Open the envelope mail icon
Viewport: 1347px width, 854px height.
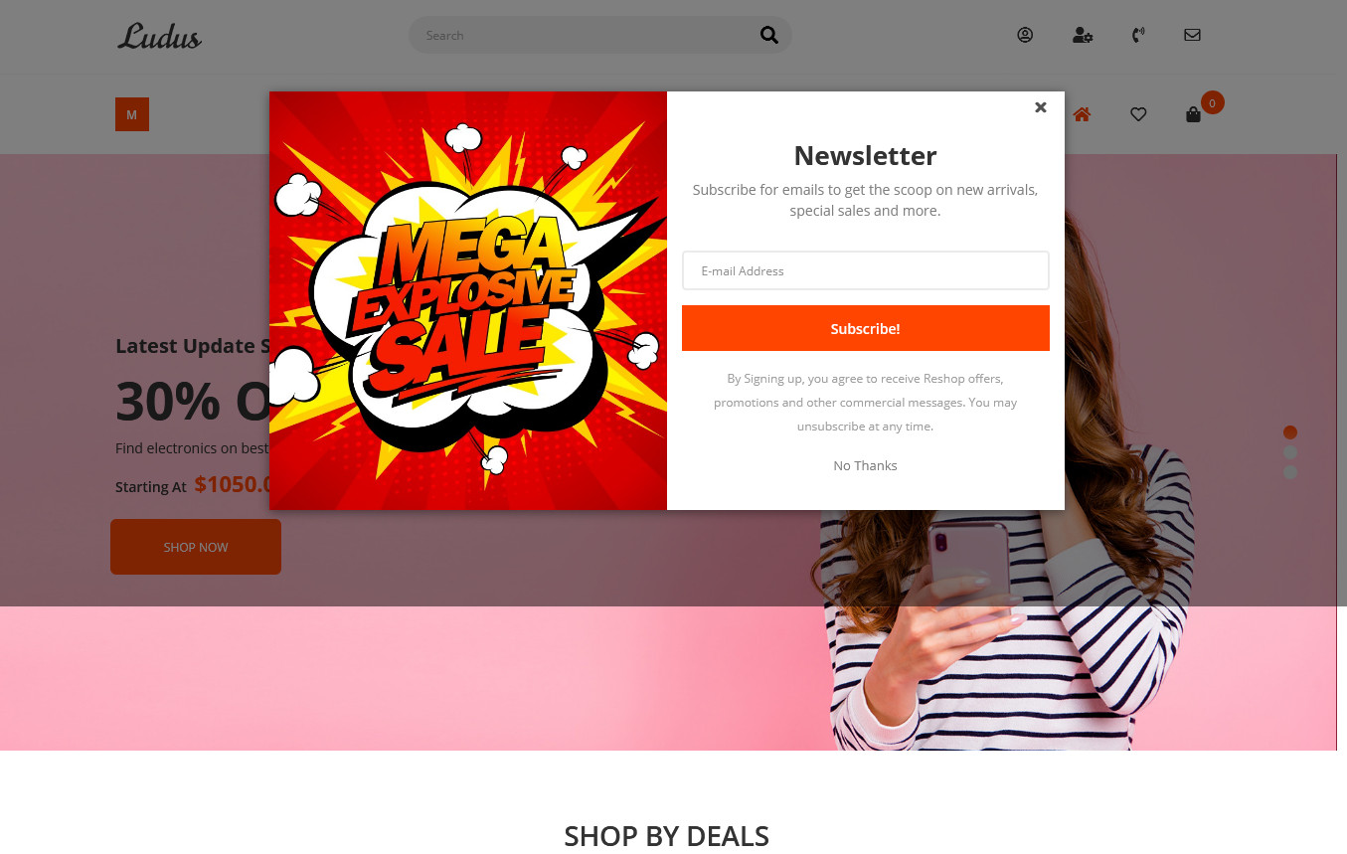pyautogui.click(x=1192, y=35)
